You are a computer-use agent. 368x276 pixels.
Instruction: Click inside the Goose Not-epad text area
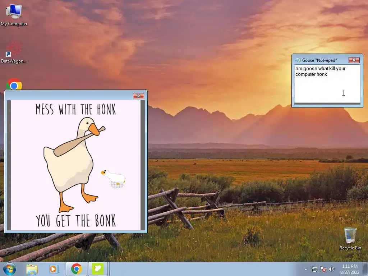coord(327,84)
